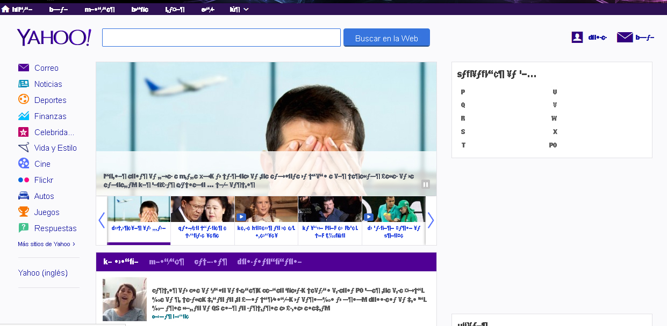
Task: Open the Flickr dots icon in the sidebar
Action: 24,180
